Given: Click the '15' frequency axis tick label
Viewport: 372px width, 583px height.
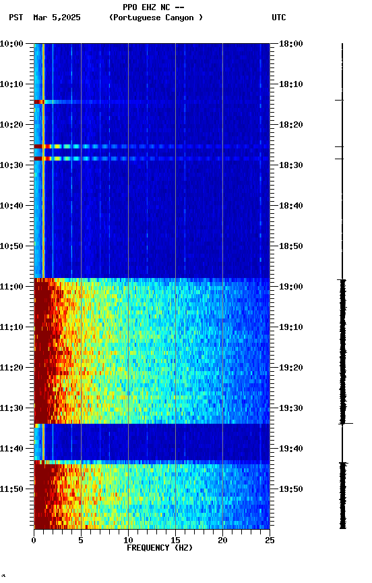Looking at the screenshot, I should click(175, 540).
